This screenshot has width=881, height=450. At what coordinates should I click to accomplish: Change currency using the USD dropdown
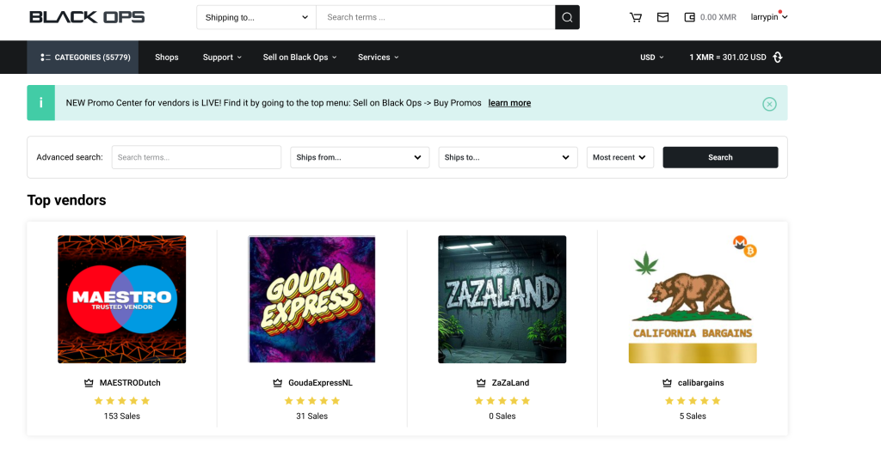651,58
